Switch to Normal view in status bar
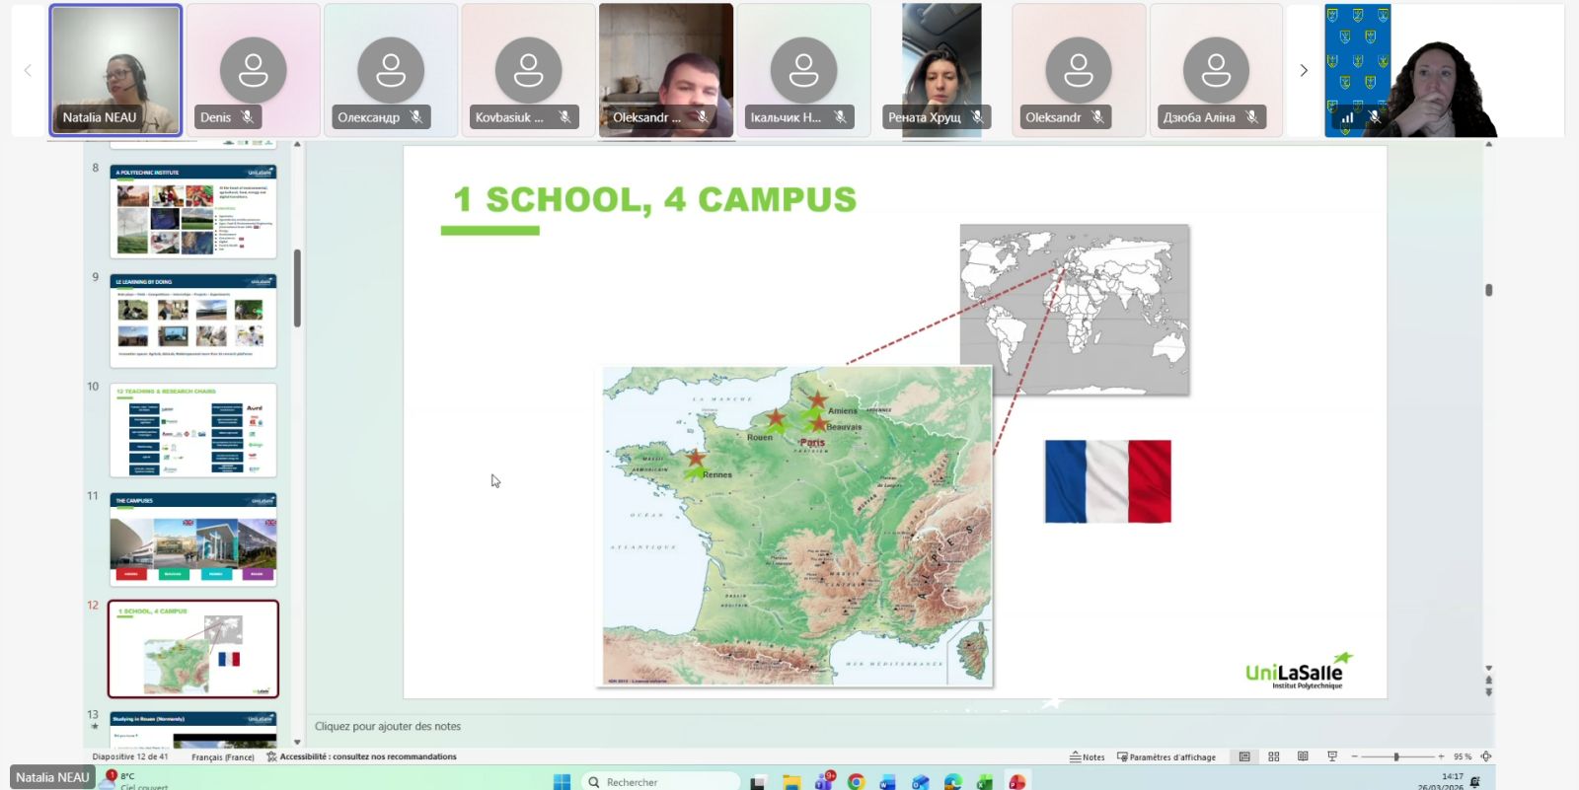This screenshot has height=790, width=1579. coord(1244,756)
